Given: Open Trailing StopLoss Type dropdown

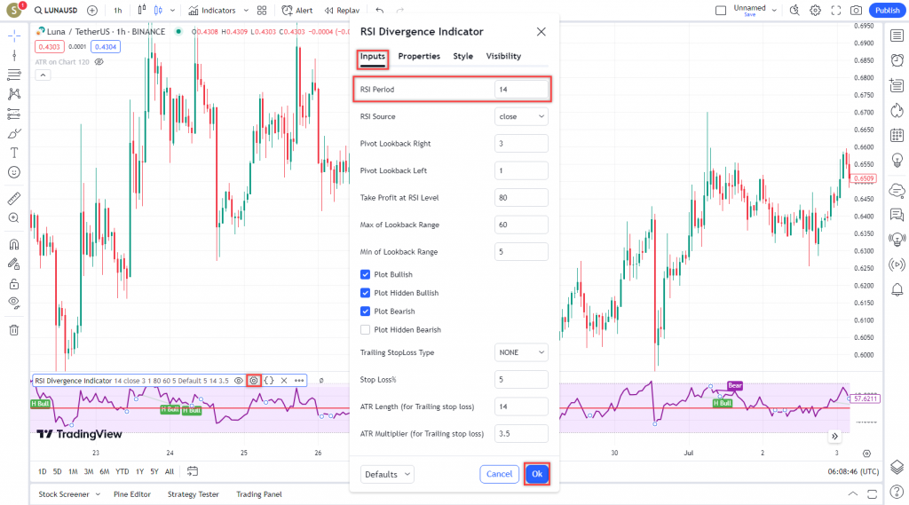Looking at the screenshot, I should pos(521,352).
